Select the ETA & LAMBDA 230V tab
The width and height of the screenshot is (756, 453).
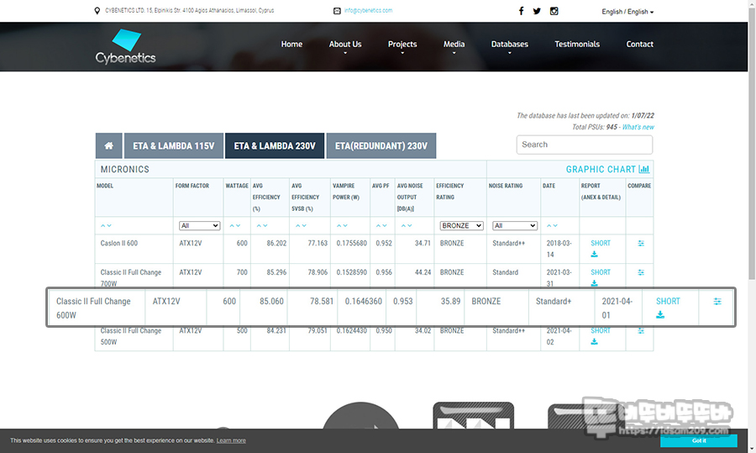tap(275, 145)
